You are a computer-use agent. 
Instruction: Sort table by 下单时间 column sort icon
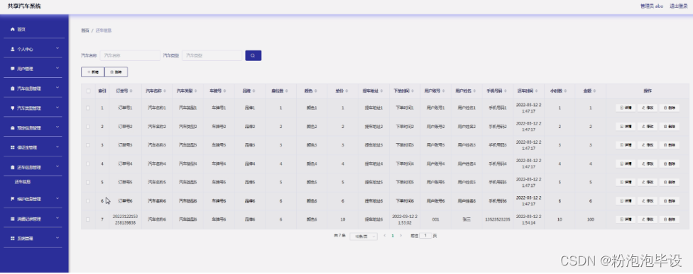(x=413, y=91)
